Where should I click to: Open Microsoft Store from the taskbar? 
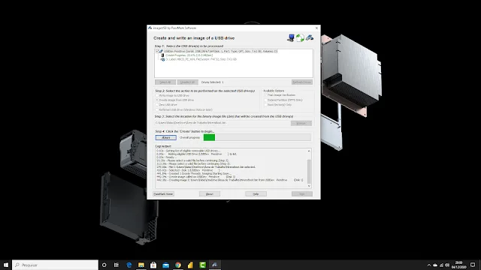click(153, 265)
